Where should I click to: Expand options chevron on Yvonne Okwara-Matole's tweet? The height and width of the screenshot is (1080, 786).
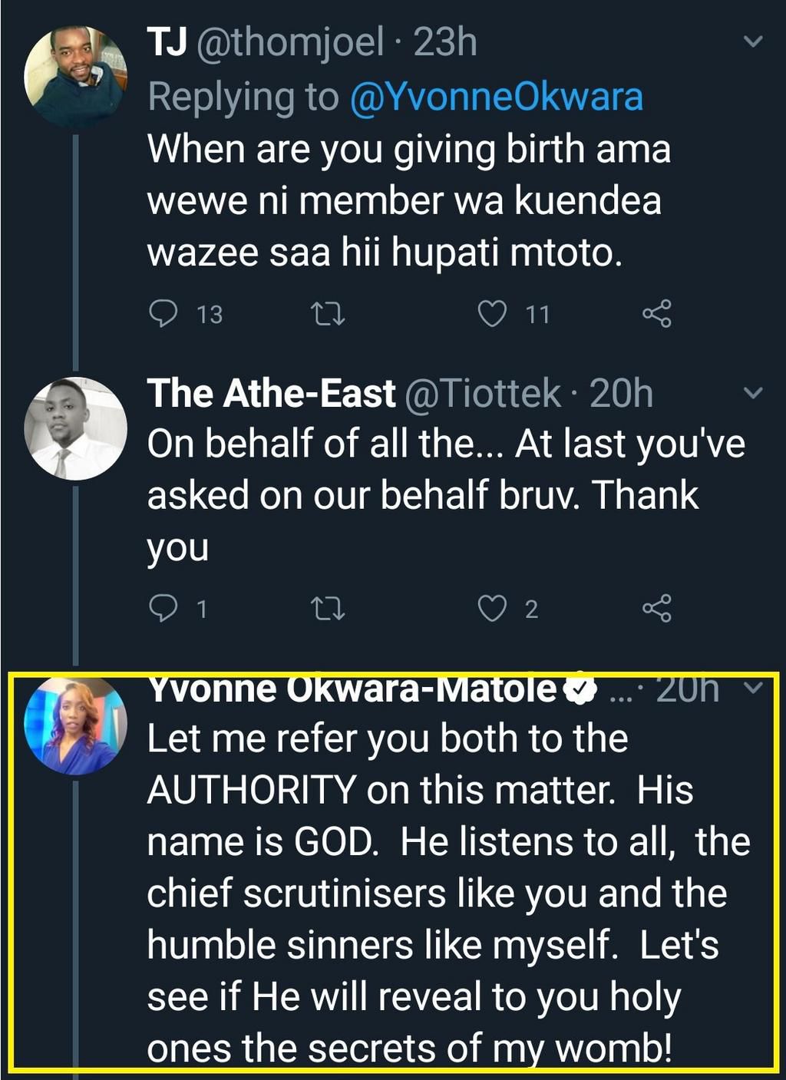(754, 688)
